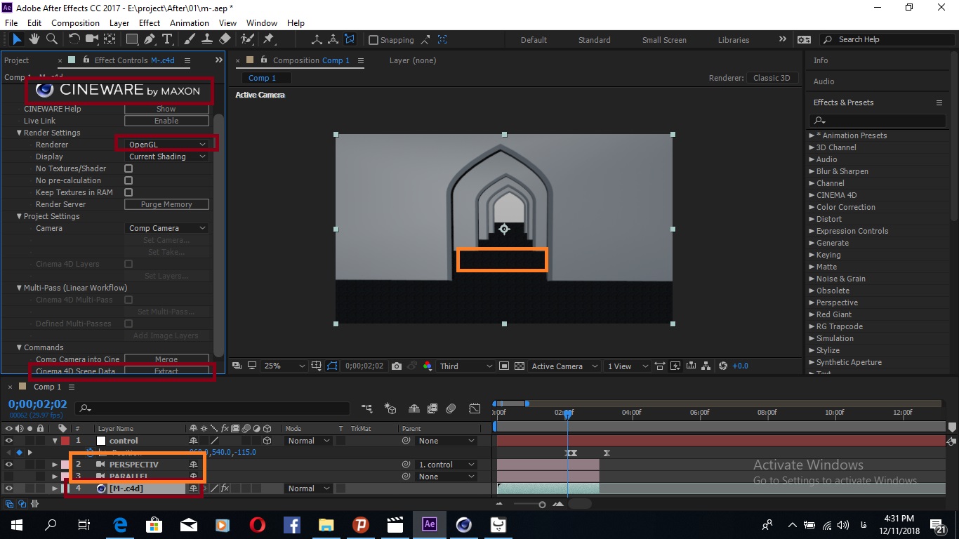Viewport: 959px width, 539px height.
Task: Open the 25% magnification dropdown
Action: [x=284, y=366]
